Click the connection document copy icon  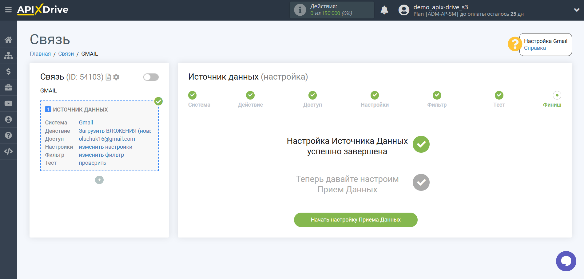108,77
